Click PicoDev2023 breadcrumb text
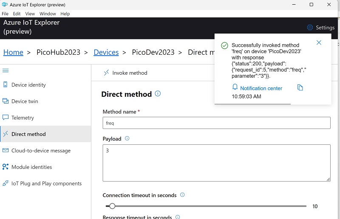 point(153,52)
